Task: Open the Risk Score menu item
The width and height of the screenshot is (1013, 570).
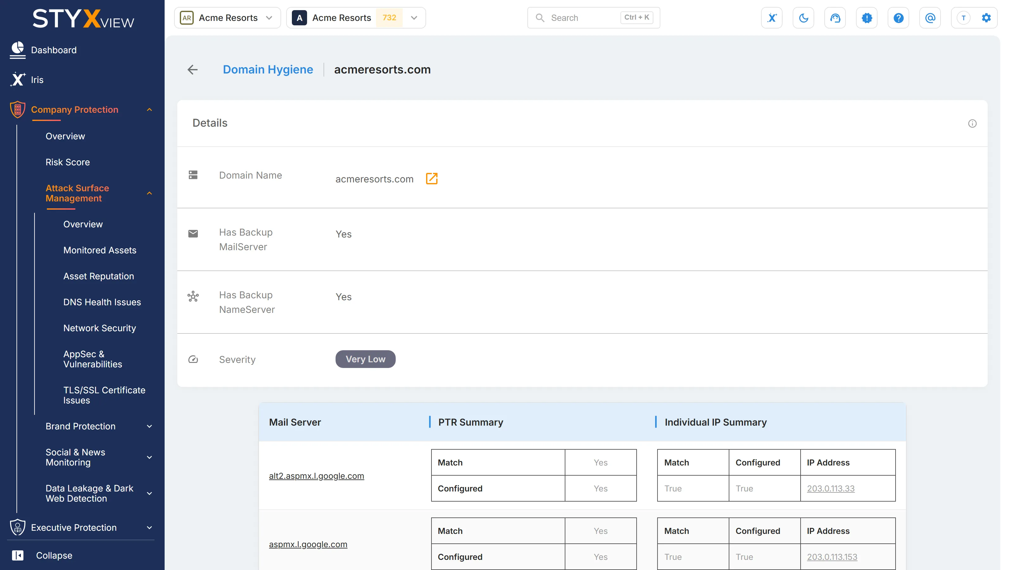Action: (68, 162)
